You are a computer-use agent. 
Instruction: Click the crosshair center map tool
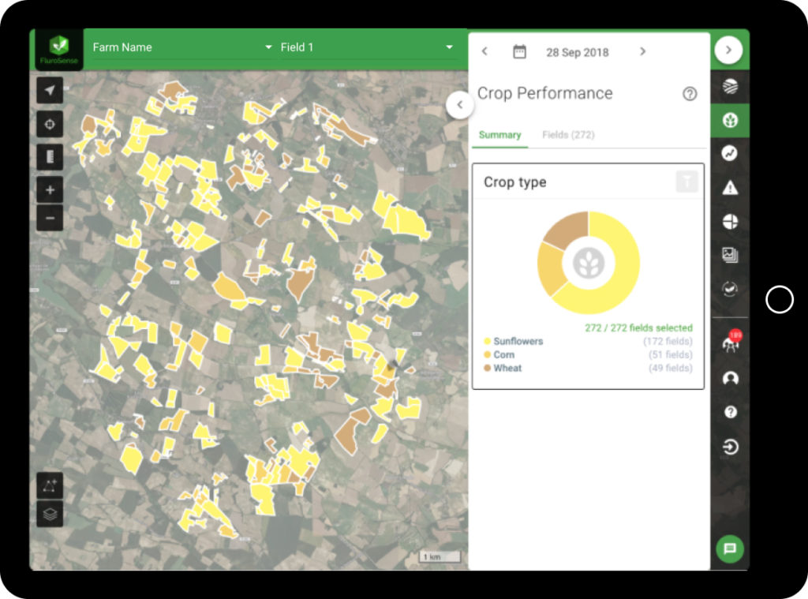[x=50, y=124]
